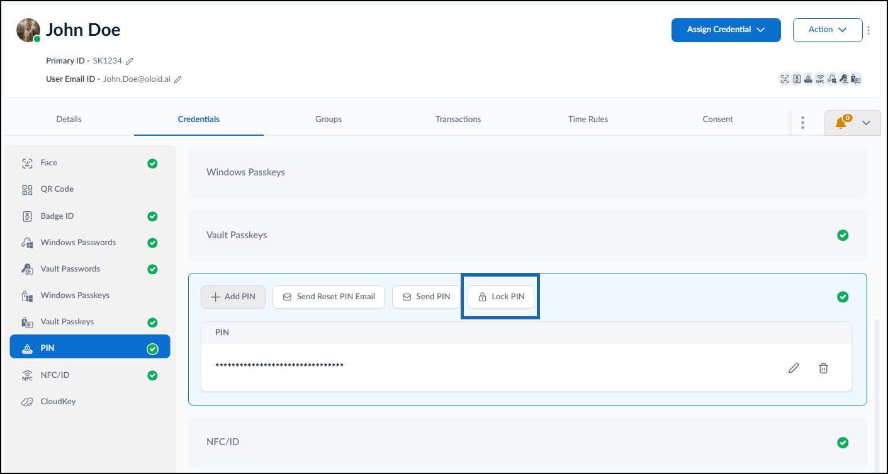This screenshot has height=474, width=888.
Task: Click John Doe's profile avatar photo
Action: pos(28,30)
